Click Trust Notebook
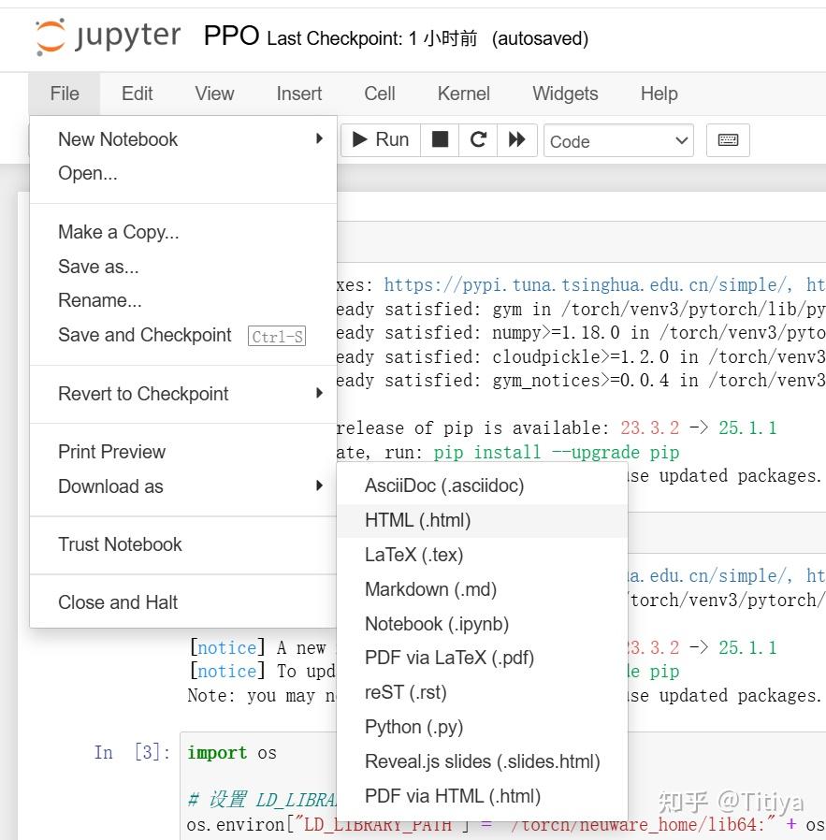This screenshot has width=826, height=840. pyautogui.click(x=120, y=543)
